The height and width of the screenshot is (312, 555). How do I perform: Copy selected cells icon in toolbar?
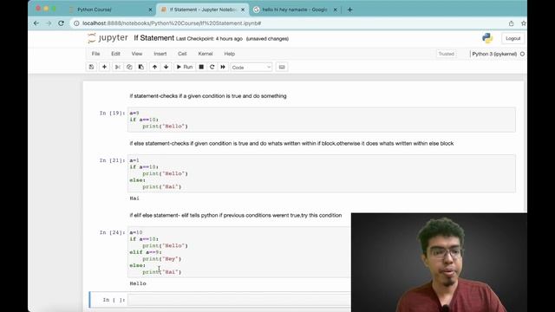pyautogui.click(x=129, y=67)
